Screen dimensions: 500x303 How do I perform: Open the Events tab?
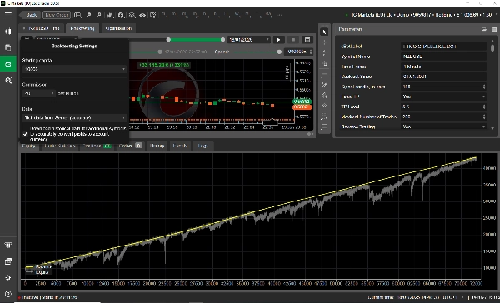click(180, 146)
